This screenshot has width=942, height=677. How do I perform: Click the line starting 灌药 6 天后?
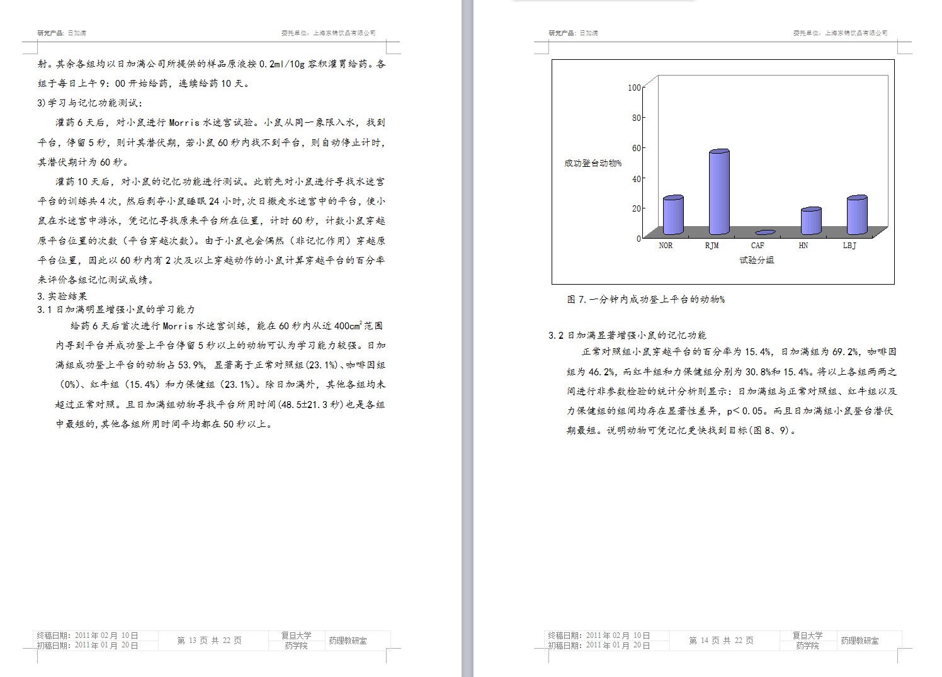(x=220, y=122)
